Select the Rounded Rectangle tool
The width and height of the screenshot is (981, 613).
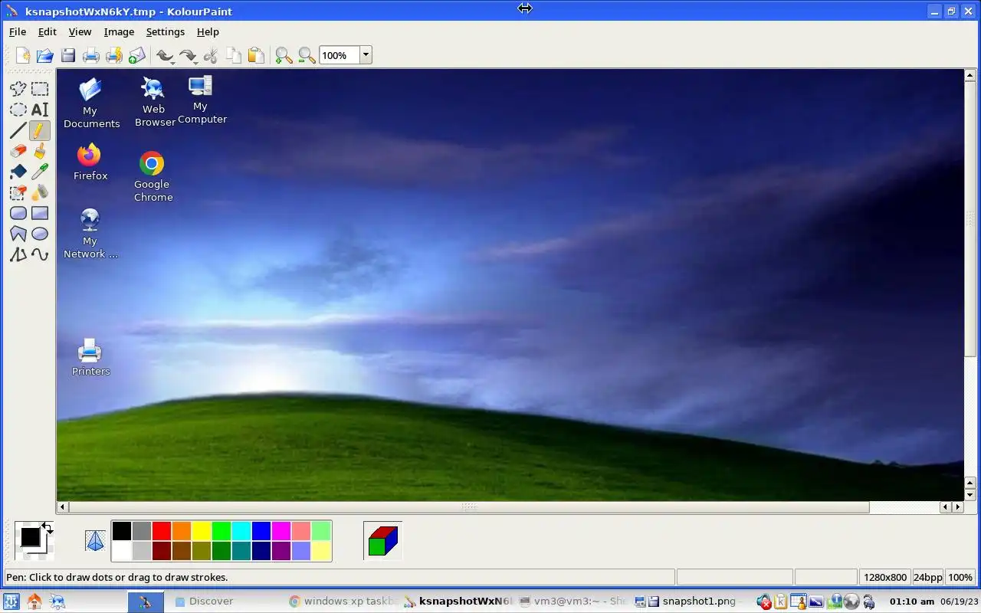(x=18, y=213)
